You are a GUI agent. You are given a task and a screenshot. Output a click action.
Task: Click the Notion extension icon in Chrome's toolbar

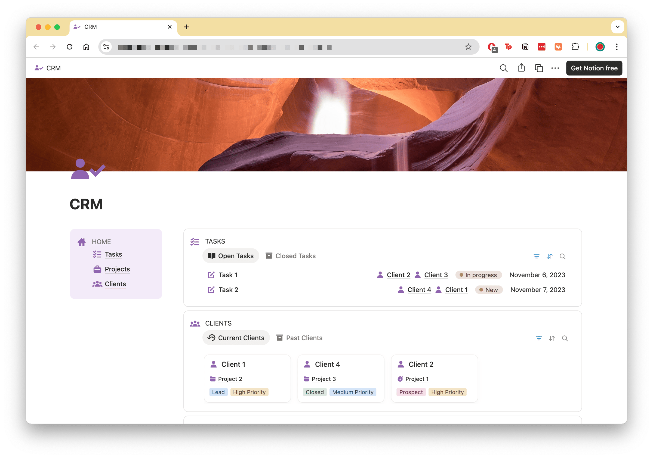[525, 47]
